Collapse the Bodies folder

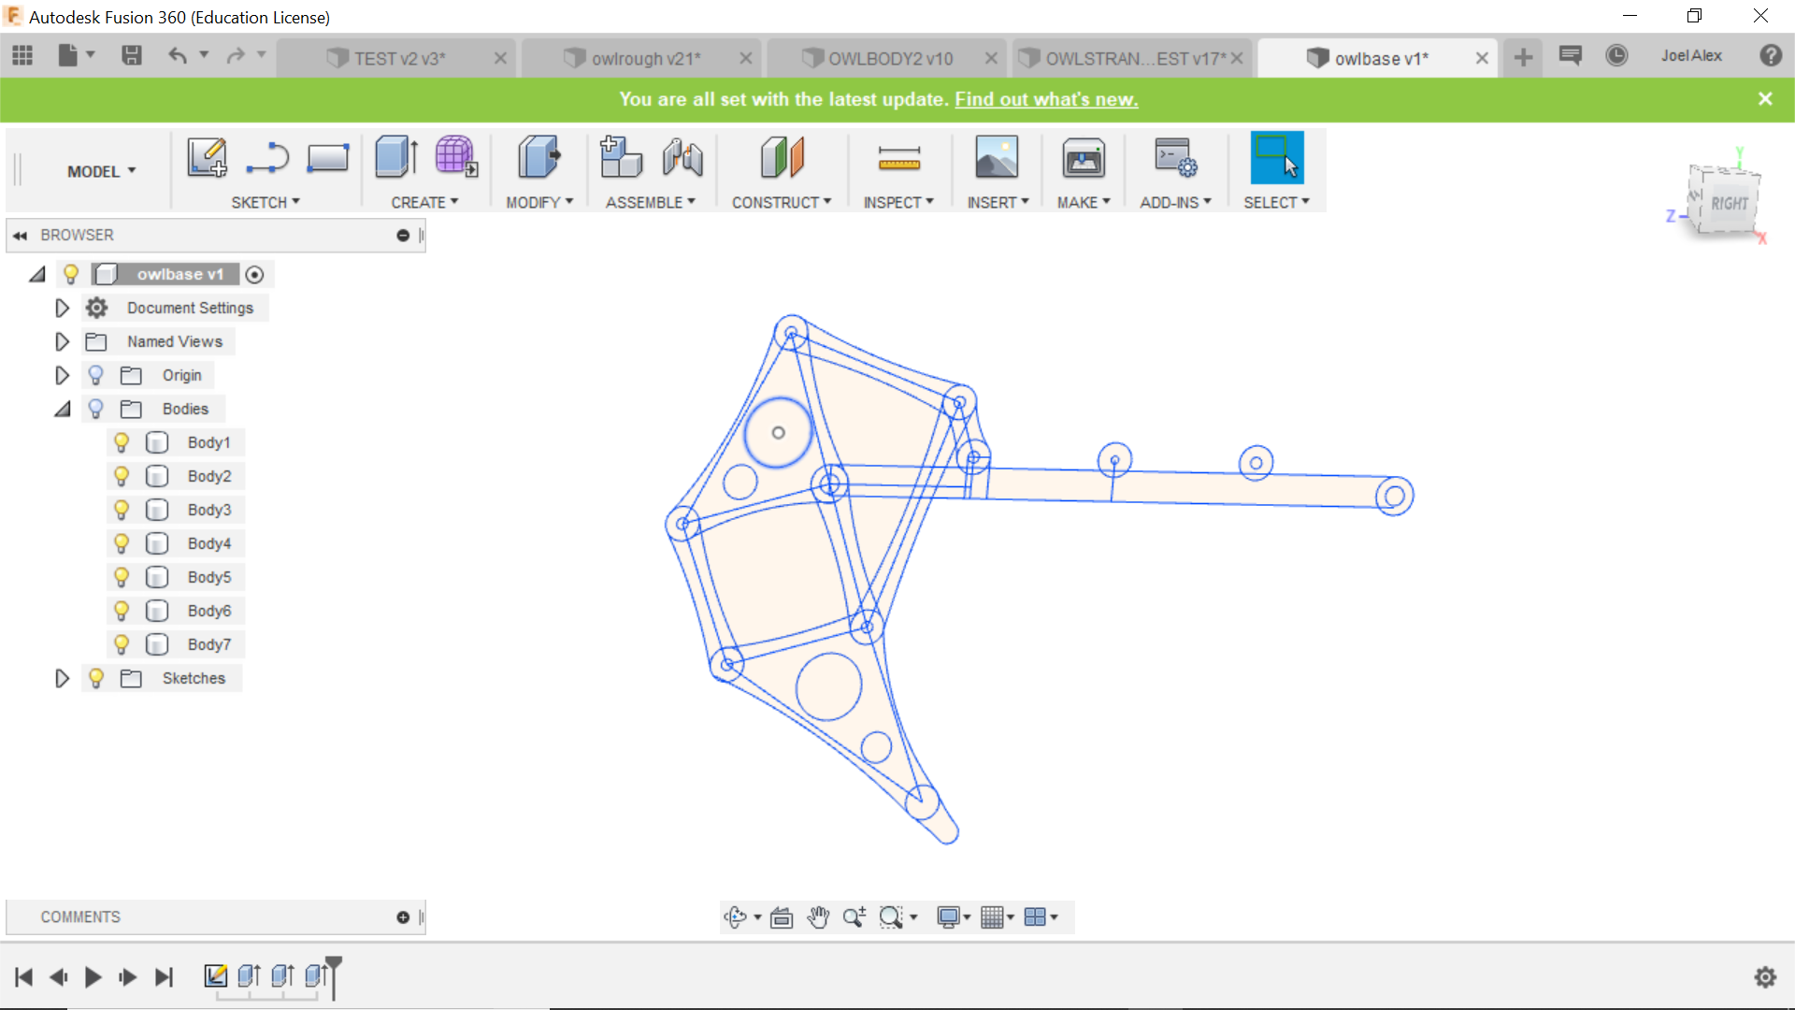(x=62, y=409)
